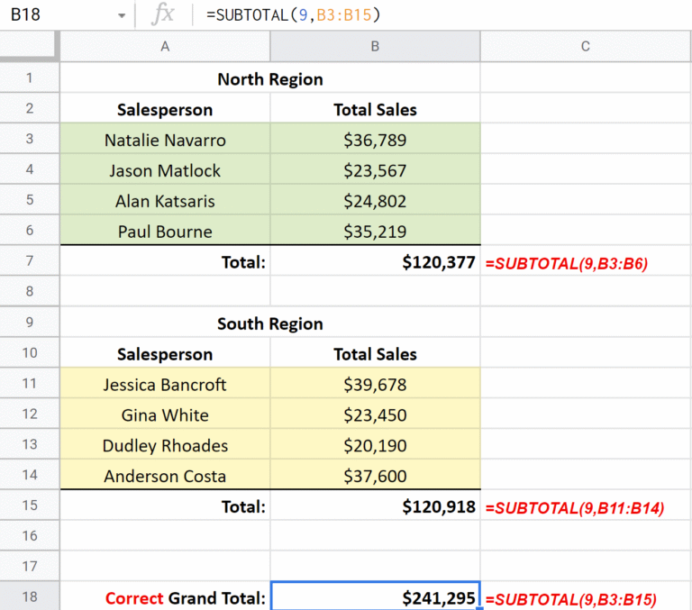
Task: Select the $120,918 total cell
Action: click(375, 505)
